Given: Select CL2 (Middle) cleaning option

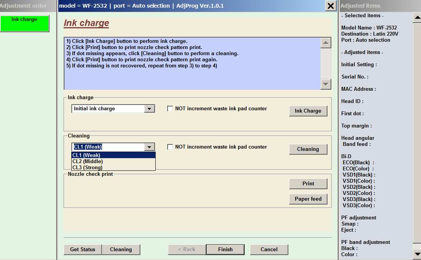Looking at the screenshot, I should click(113, 161).
